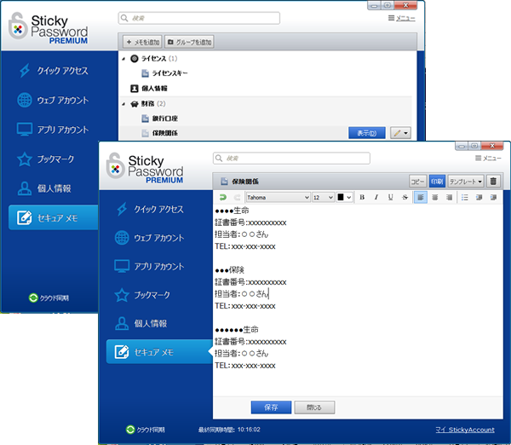Toggle bold formatting in memo editor
Viewport: 511px width, 445px height.
point(362,198)
